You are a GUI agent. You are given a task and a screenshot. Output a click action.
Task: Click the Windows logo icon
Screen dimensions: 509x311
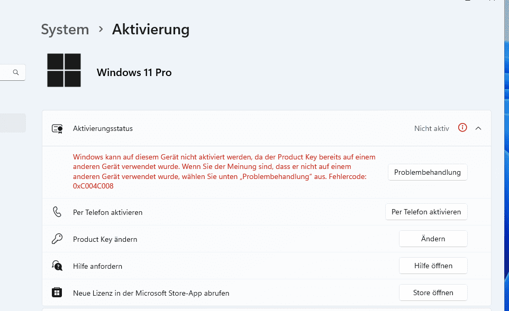click(x=64, y=70)
